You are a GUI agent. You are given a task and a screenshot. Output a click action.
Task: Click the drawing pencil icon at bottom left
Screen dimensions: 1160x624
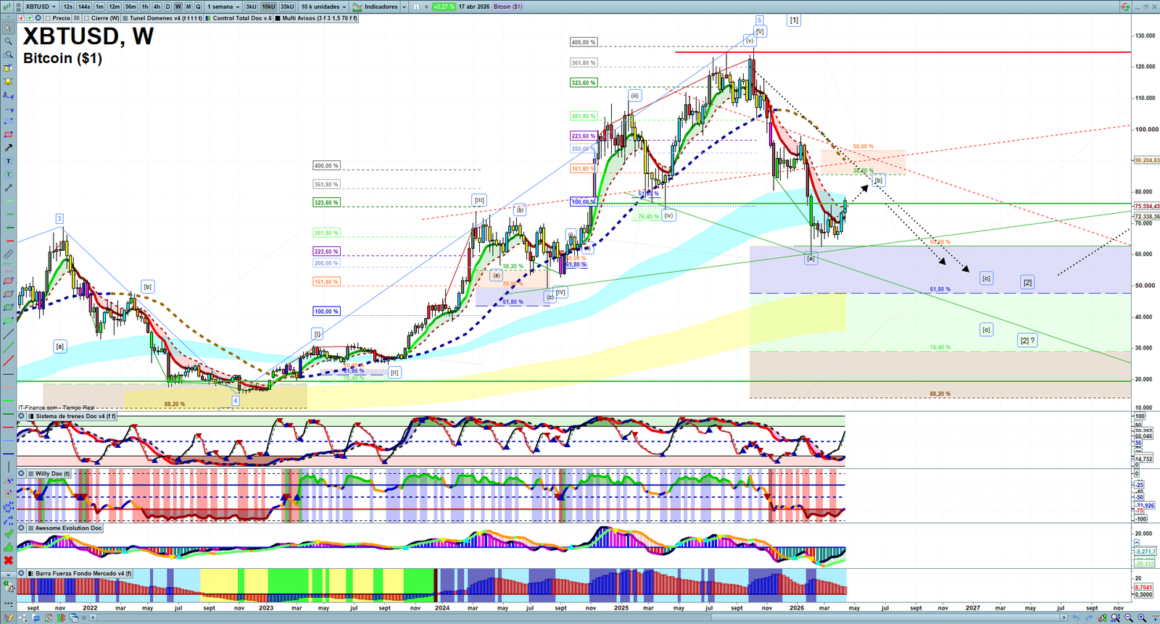[8, 618]
